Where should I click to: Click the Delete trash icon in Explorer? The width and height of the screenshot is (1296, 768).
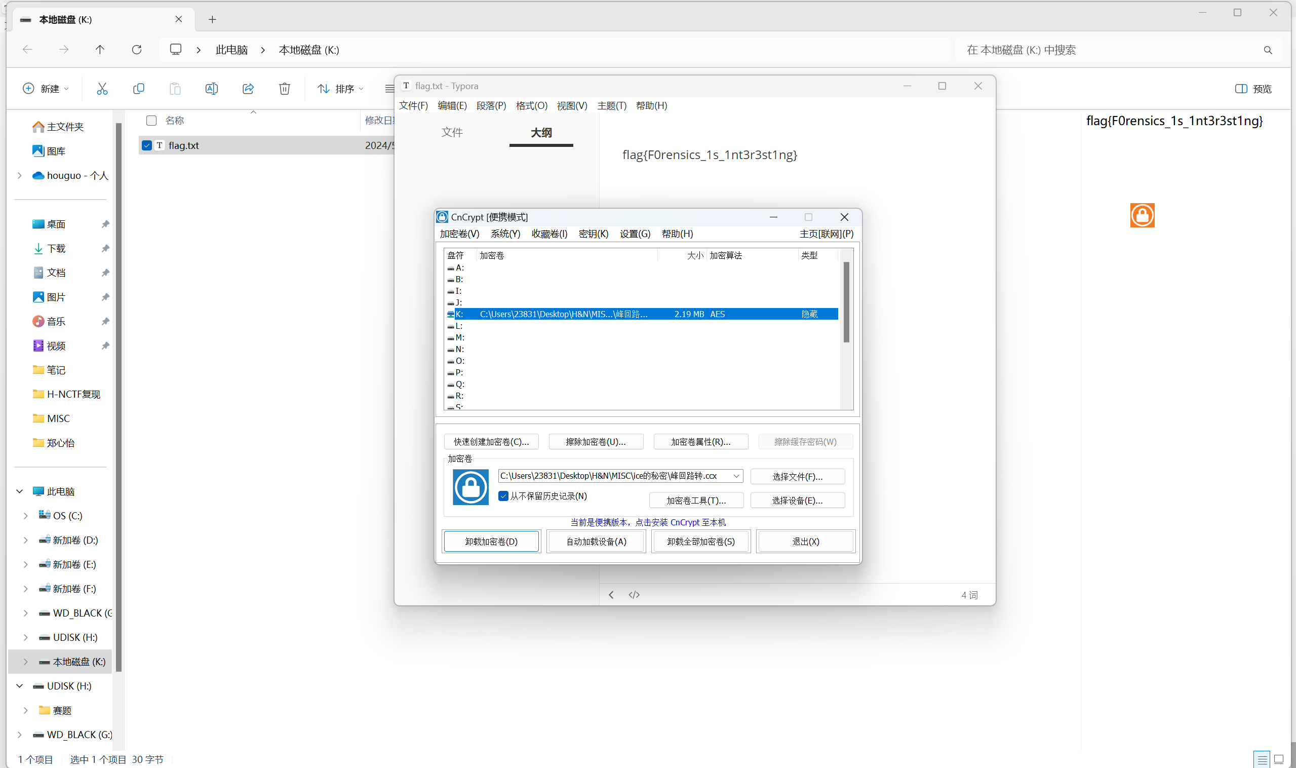coord(285,89)
